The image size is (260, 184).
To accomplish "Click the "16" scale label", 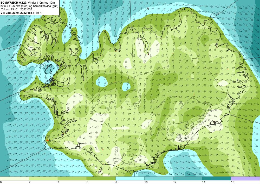I will click(x=233, y=182).
